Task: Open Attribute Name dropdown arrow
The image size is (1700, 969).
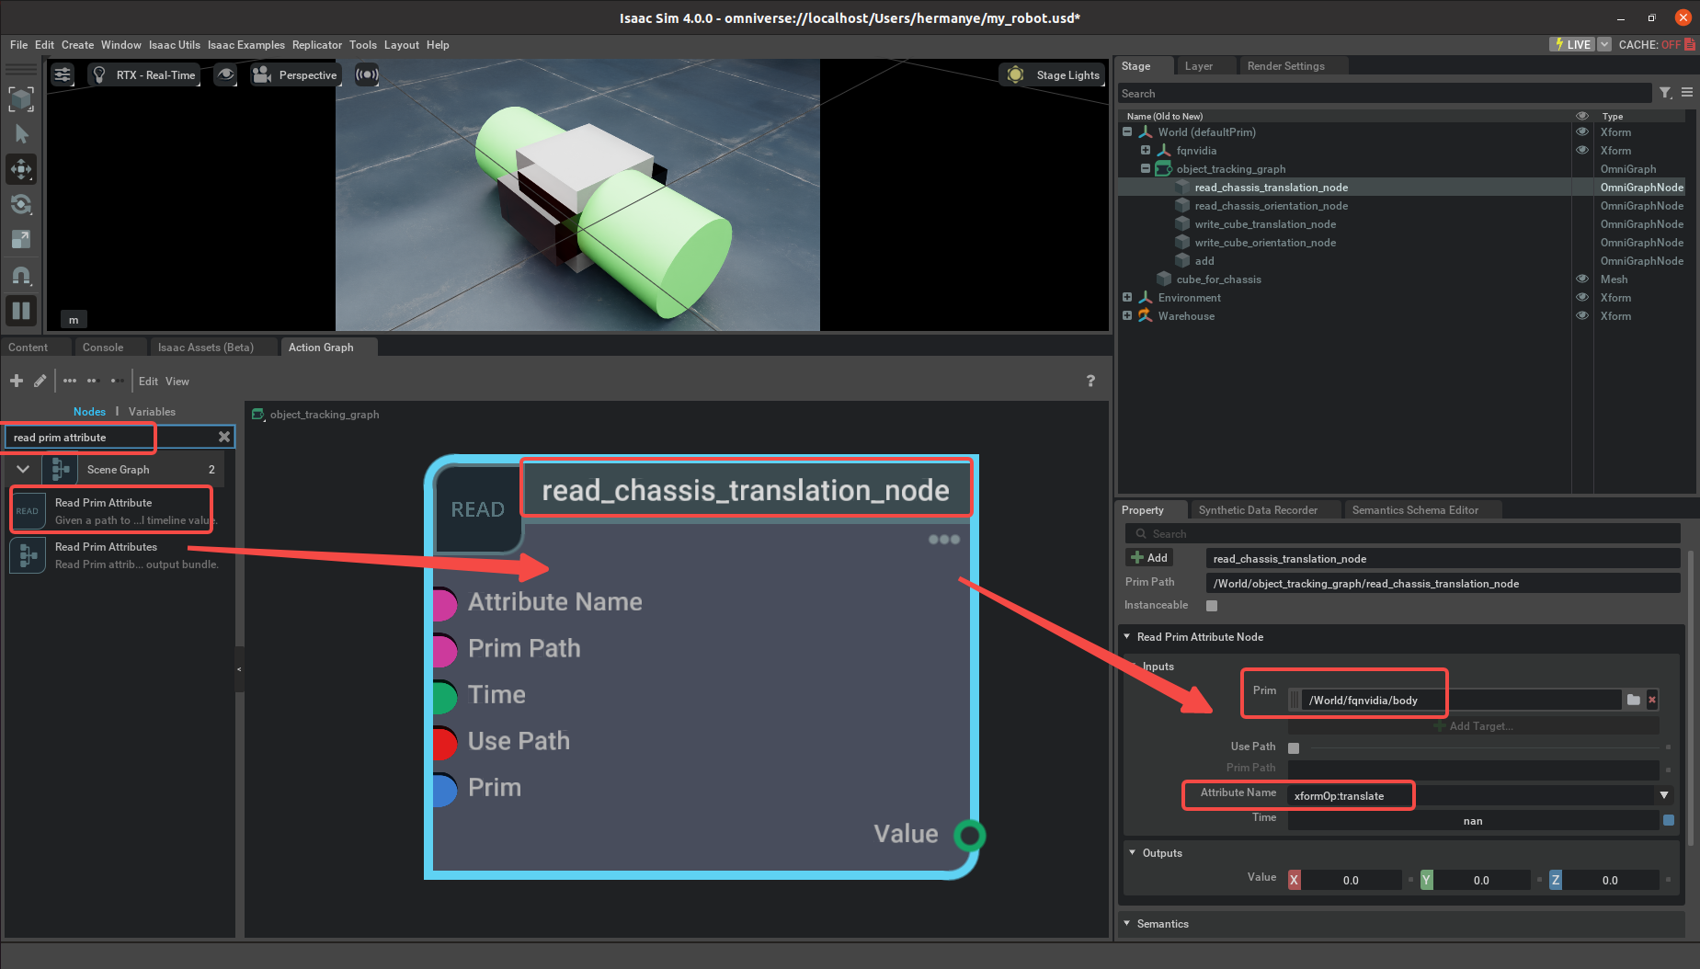Action: click(1664, 795)
